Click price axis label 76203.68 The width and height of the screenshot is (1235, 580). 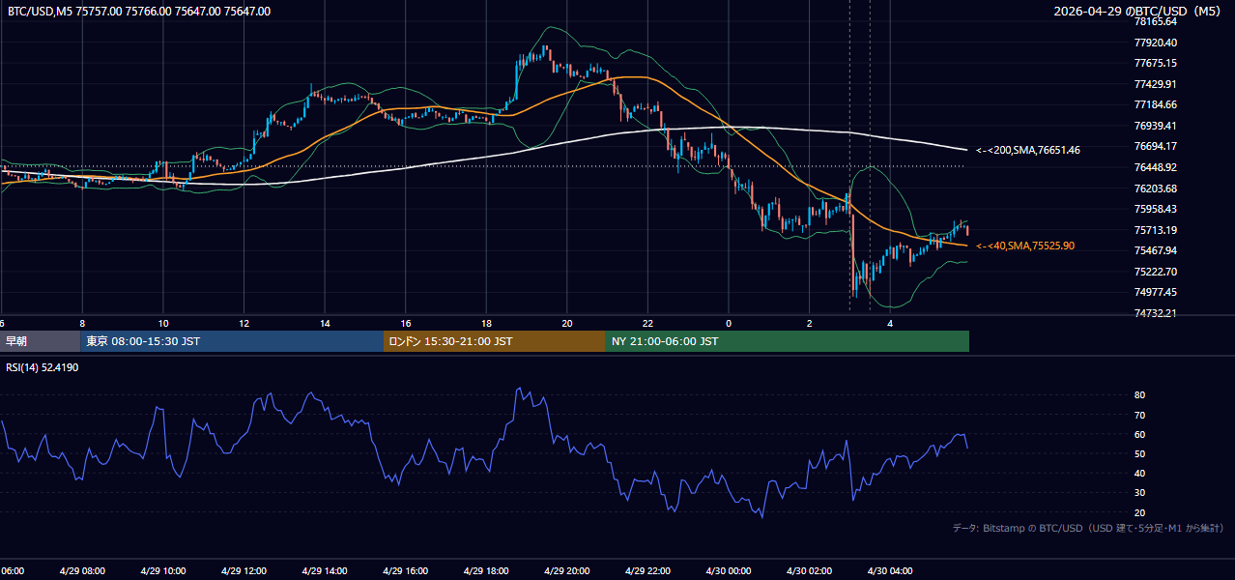click(x=1156, y=188)
